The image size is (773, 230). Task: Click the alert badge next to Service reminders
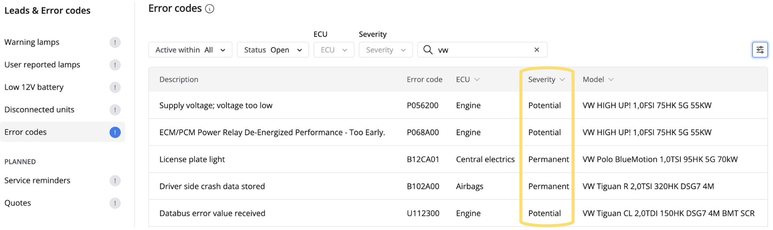tap(115, 181)
